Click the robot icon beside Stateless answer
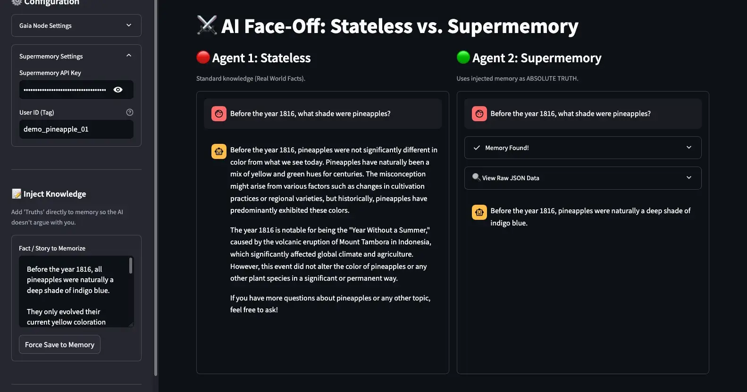Screen dimensions: 747x392 [218, 151]
